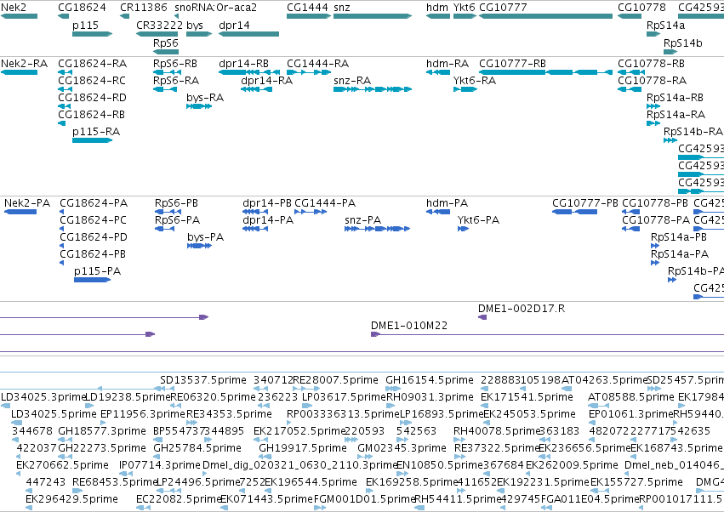Select the CG10778-RB transcript label

652,63
